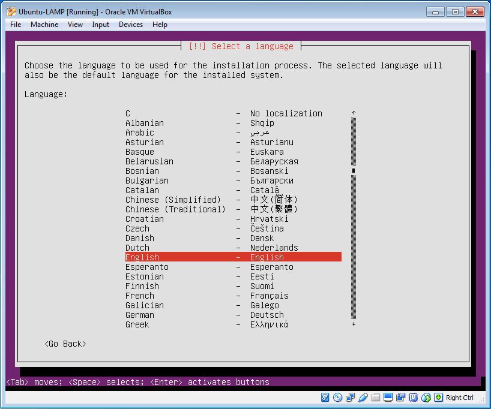Select the Galician language row

click(233, 305)
